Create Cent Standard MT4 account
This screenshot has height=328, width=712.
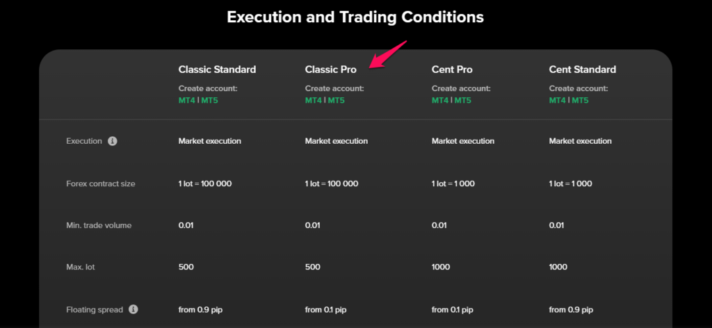coord(558,100)
